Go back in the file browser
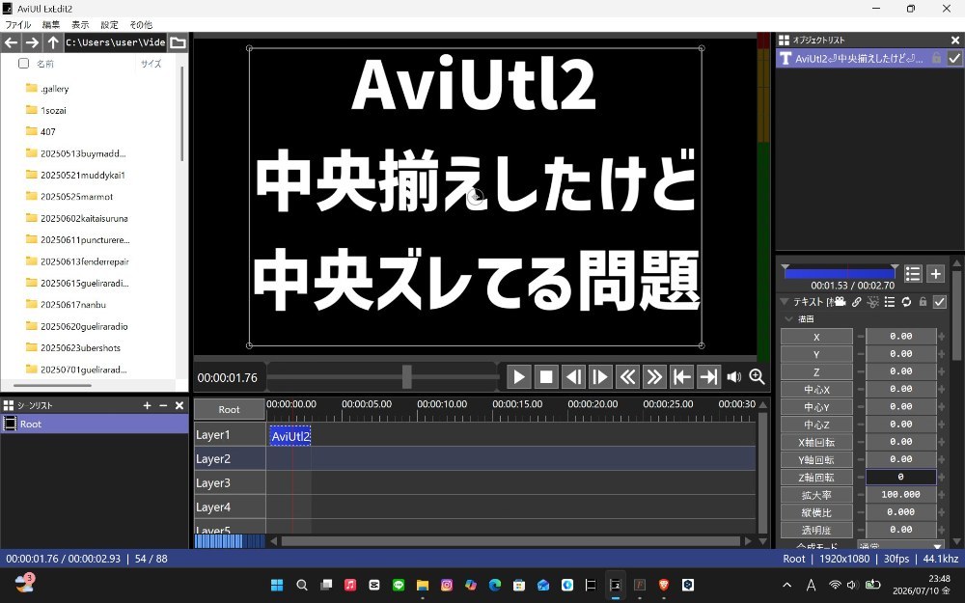Image resolution: width=965 pixels, height=603 pixels. point(11,42)
